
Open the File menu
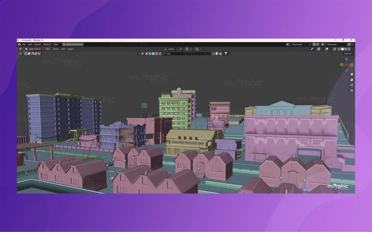[24, 44]
